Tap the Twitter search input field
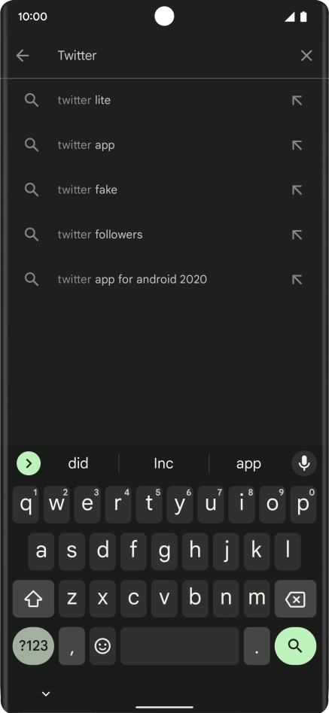Image resolution: width=329 pixels, height=713 pixels. (173, 56)
